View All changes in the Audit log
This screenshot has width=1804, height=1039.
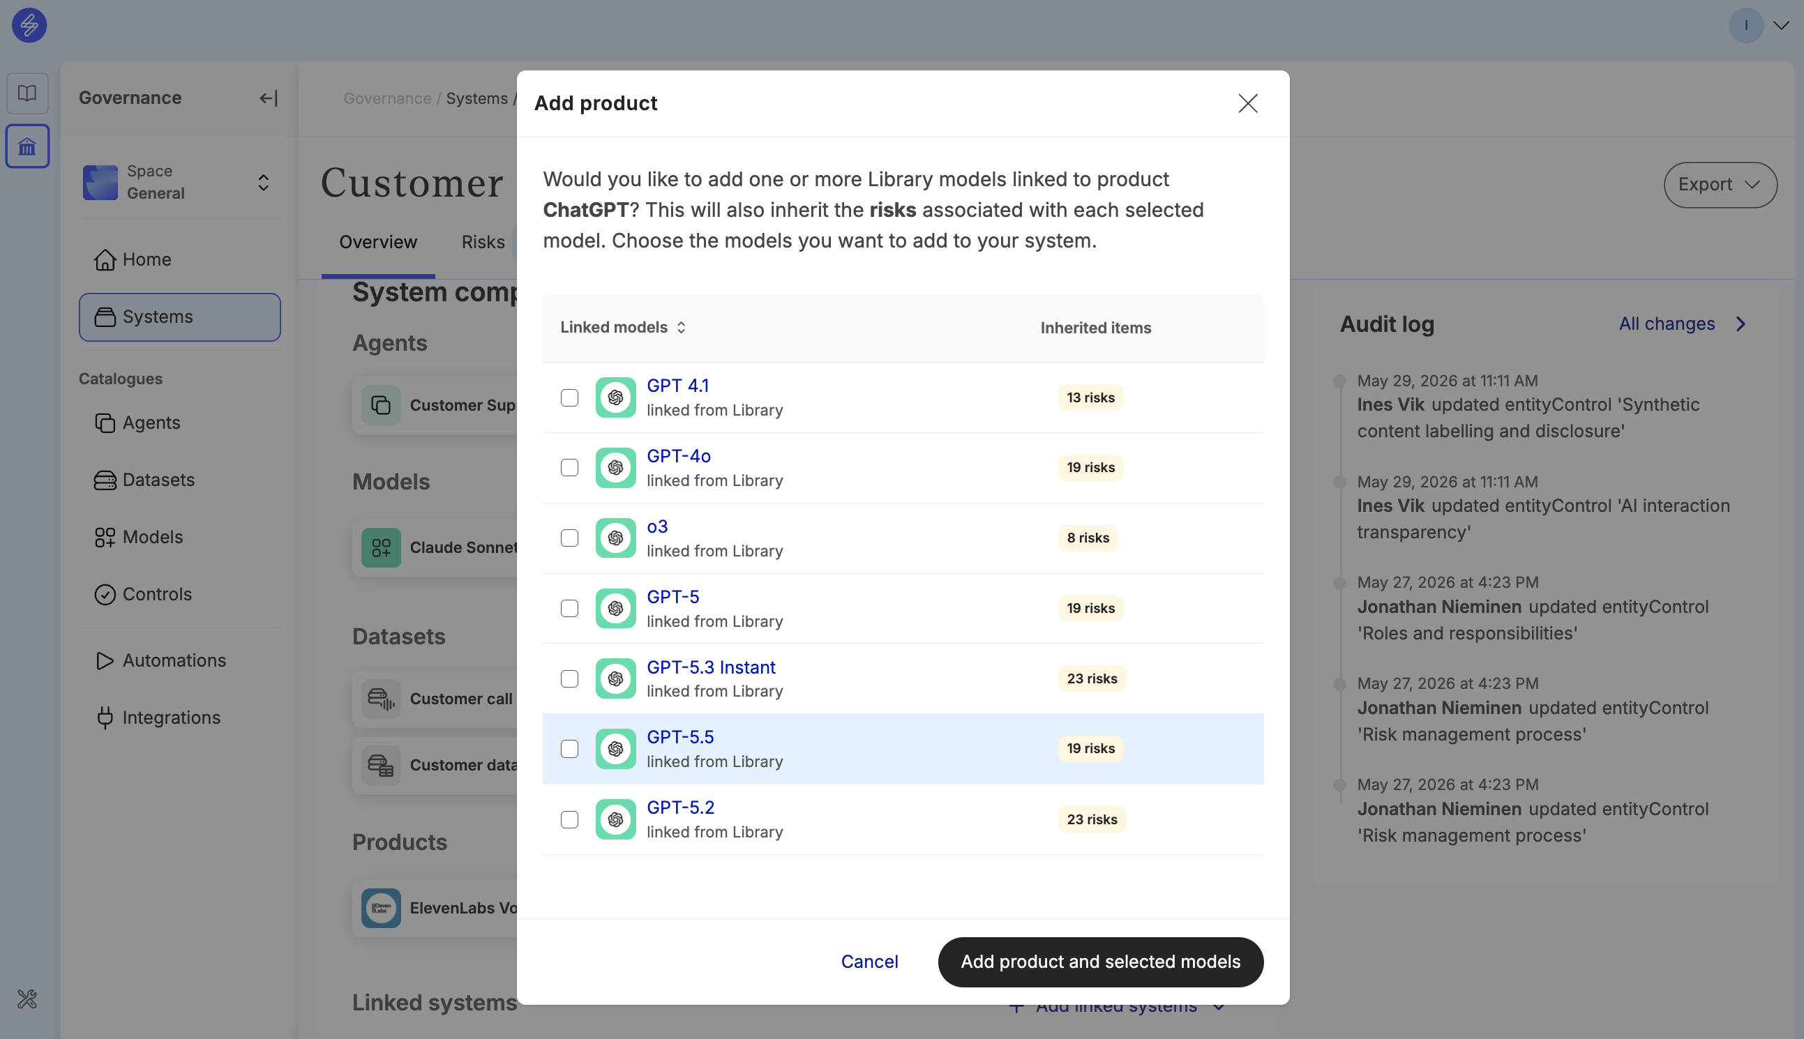(x=1682, y=324)
